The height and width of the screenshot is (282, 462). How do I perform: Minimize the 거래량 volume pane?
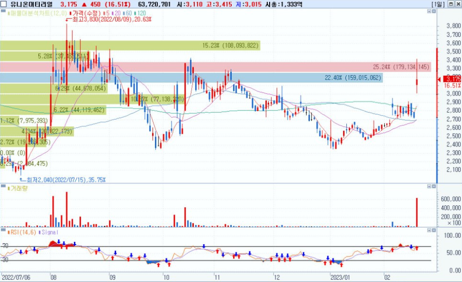pyautogui.click(x=429, y=186)
